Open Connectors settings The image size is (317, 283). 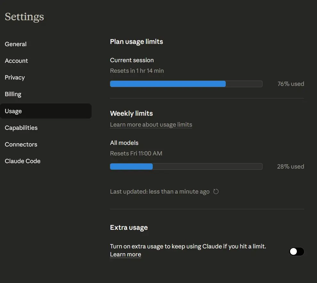tap(21, 145)
